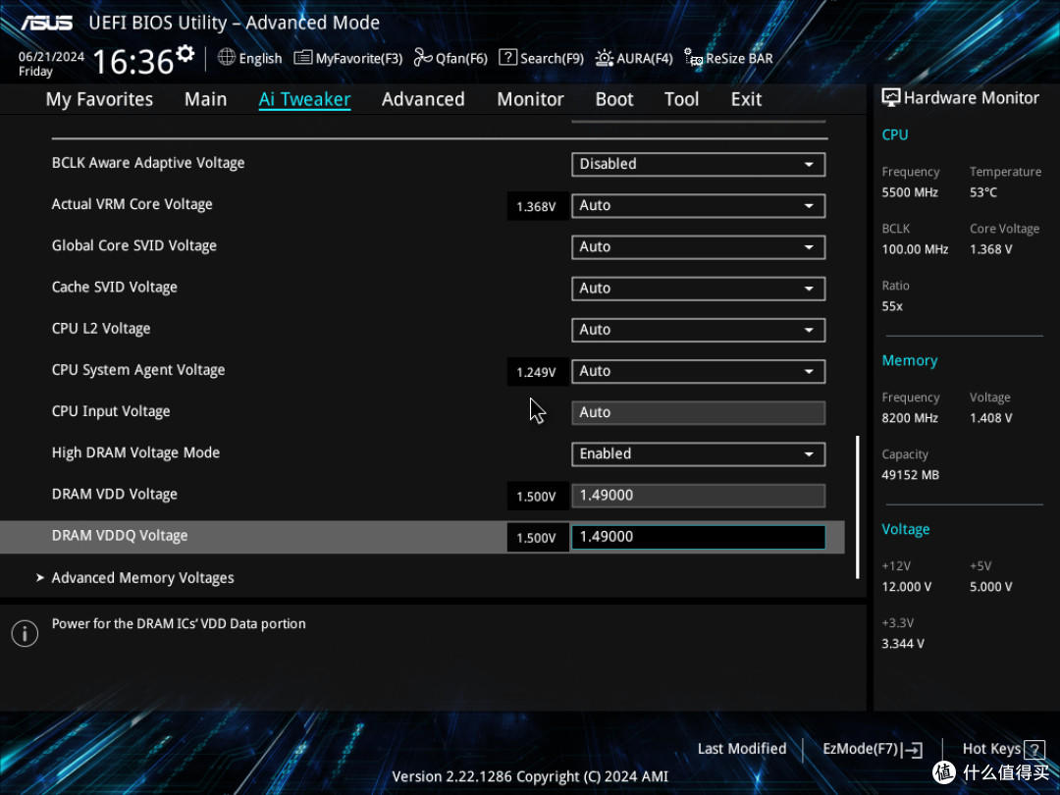Open AURA(F4) lighting icon
This screenshot has width=1060, height=795.
tap(605, 58)
